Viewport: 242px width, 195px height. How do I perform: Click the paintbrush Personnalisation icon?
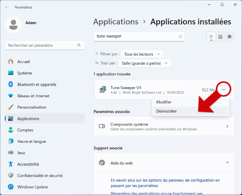click(x=11, y=107)
